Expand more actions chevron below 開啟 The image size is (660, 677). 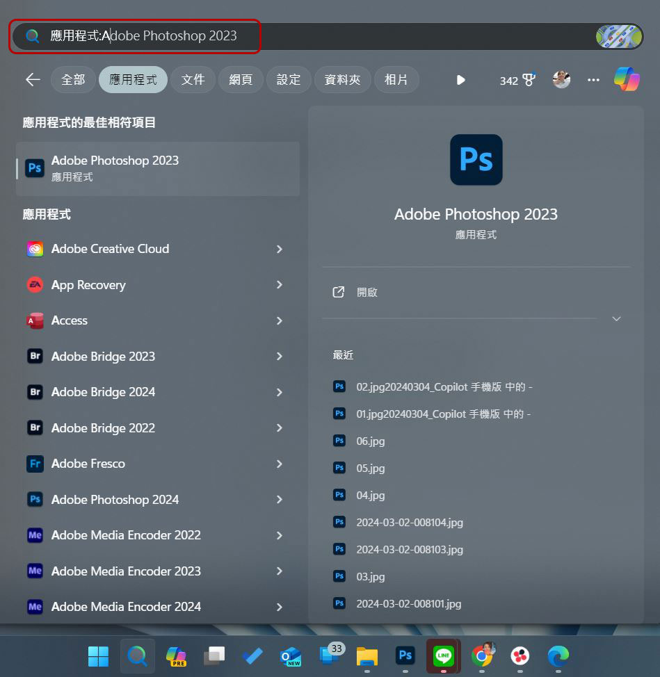point(616,319)
